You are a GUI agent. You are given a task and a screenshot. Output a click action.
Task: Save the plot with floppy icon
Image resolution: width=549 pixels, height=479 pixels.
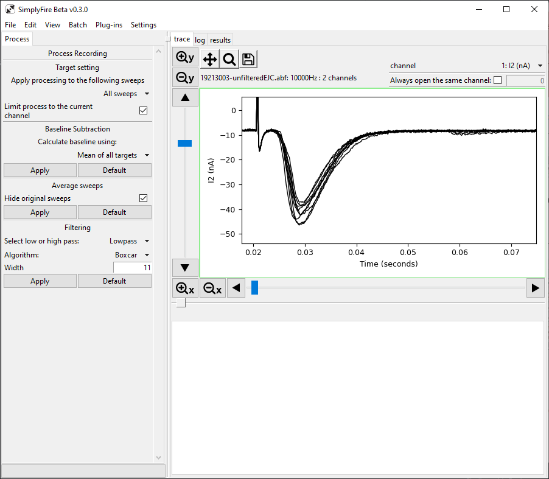(248, 59)
